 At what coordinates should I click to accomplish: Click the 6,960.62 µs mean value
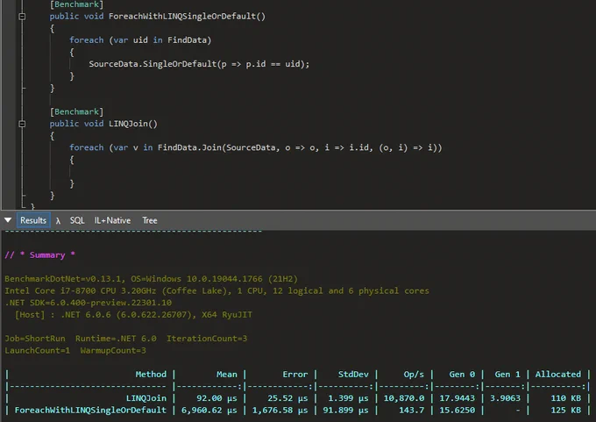(x=209, y=411)
